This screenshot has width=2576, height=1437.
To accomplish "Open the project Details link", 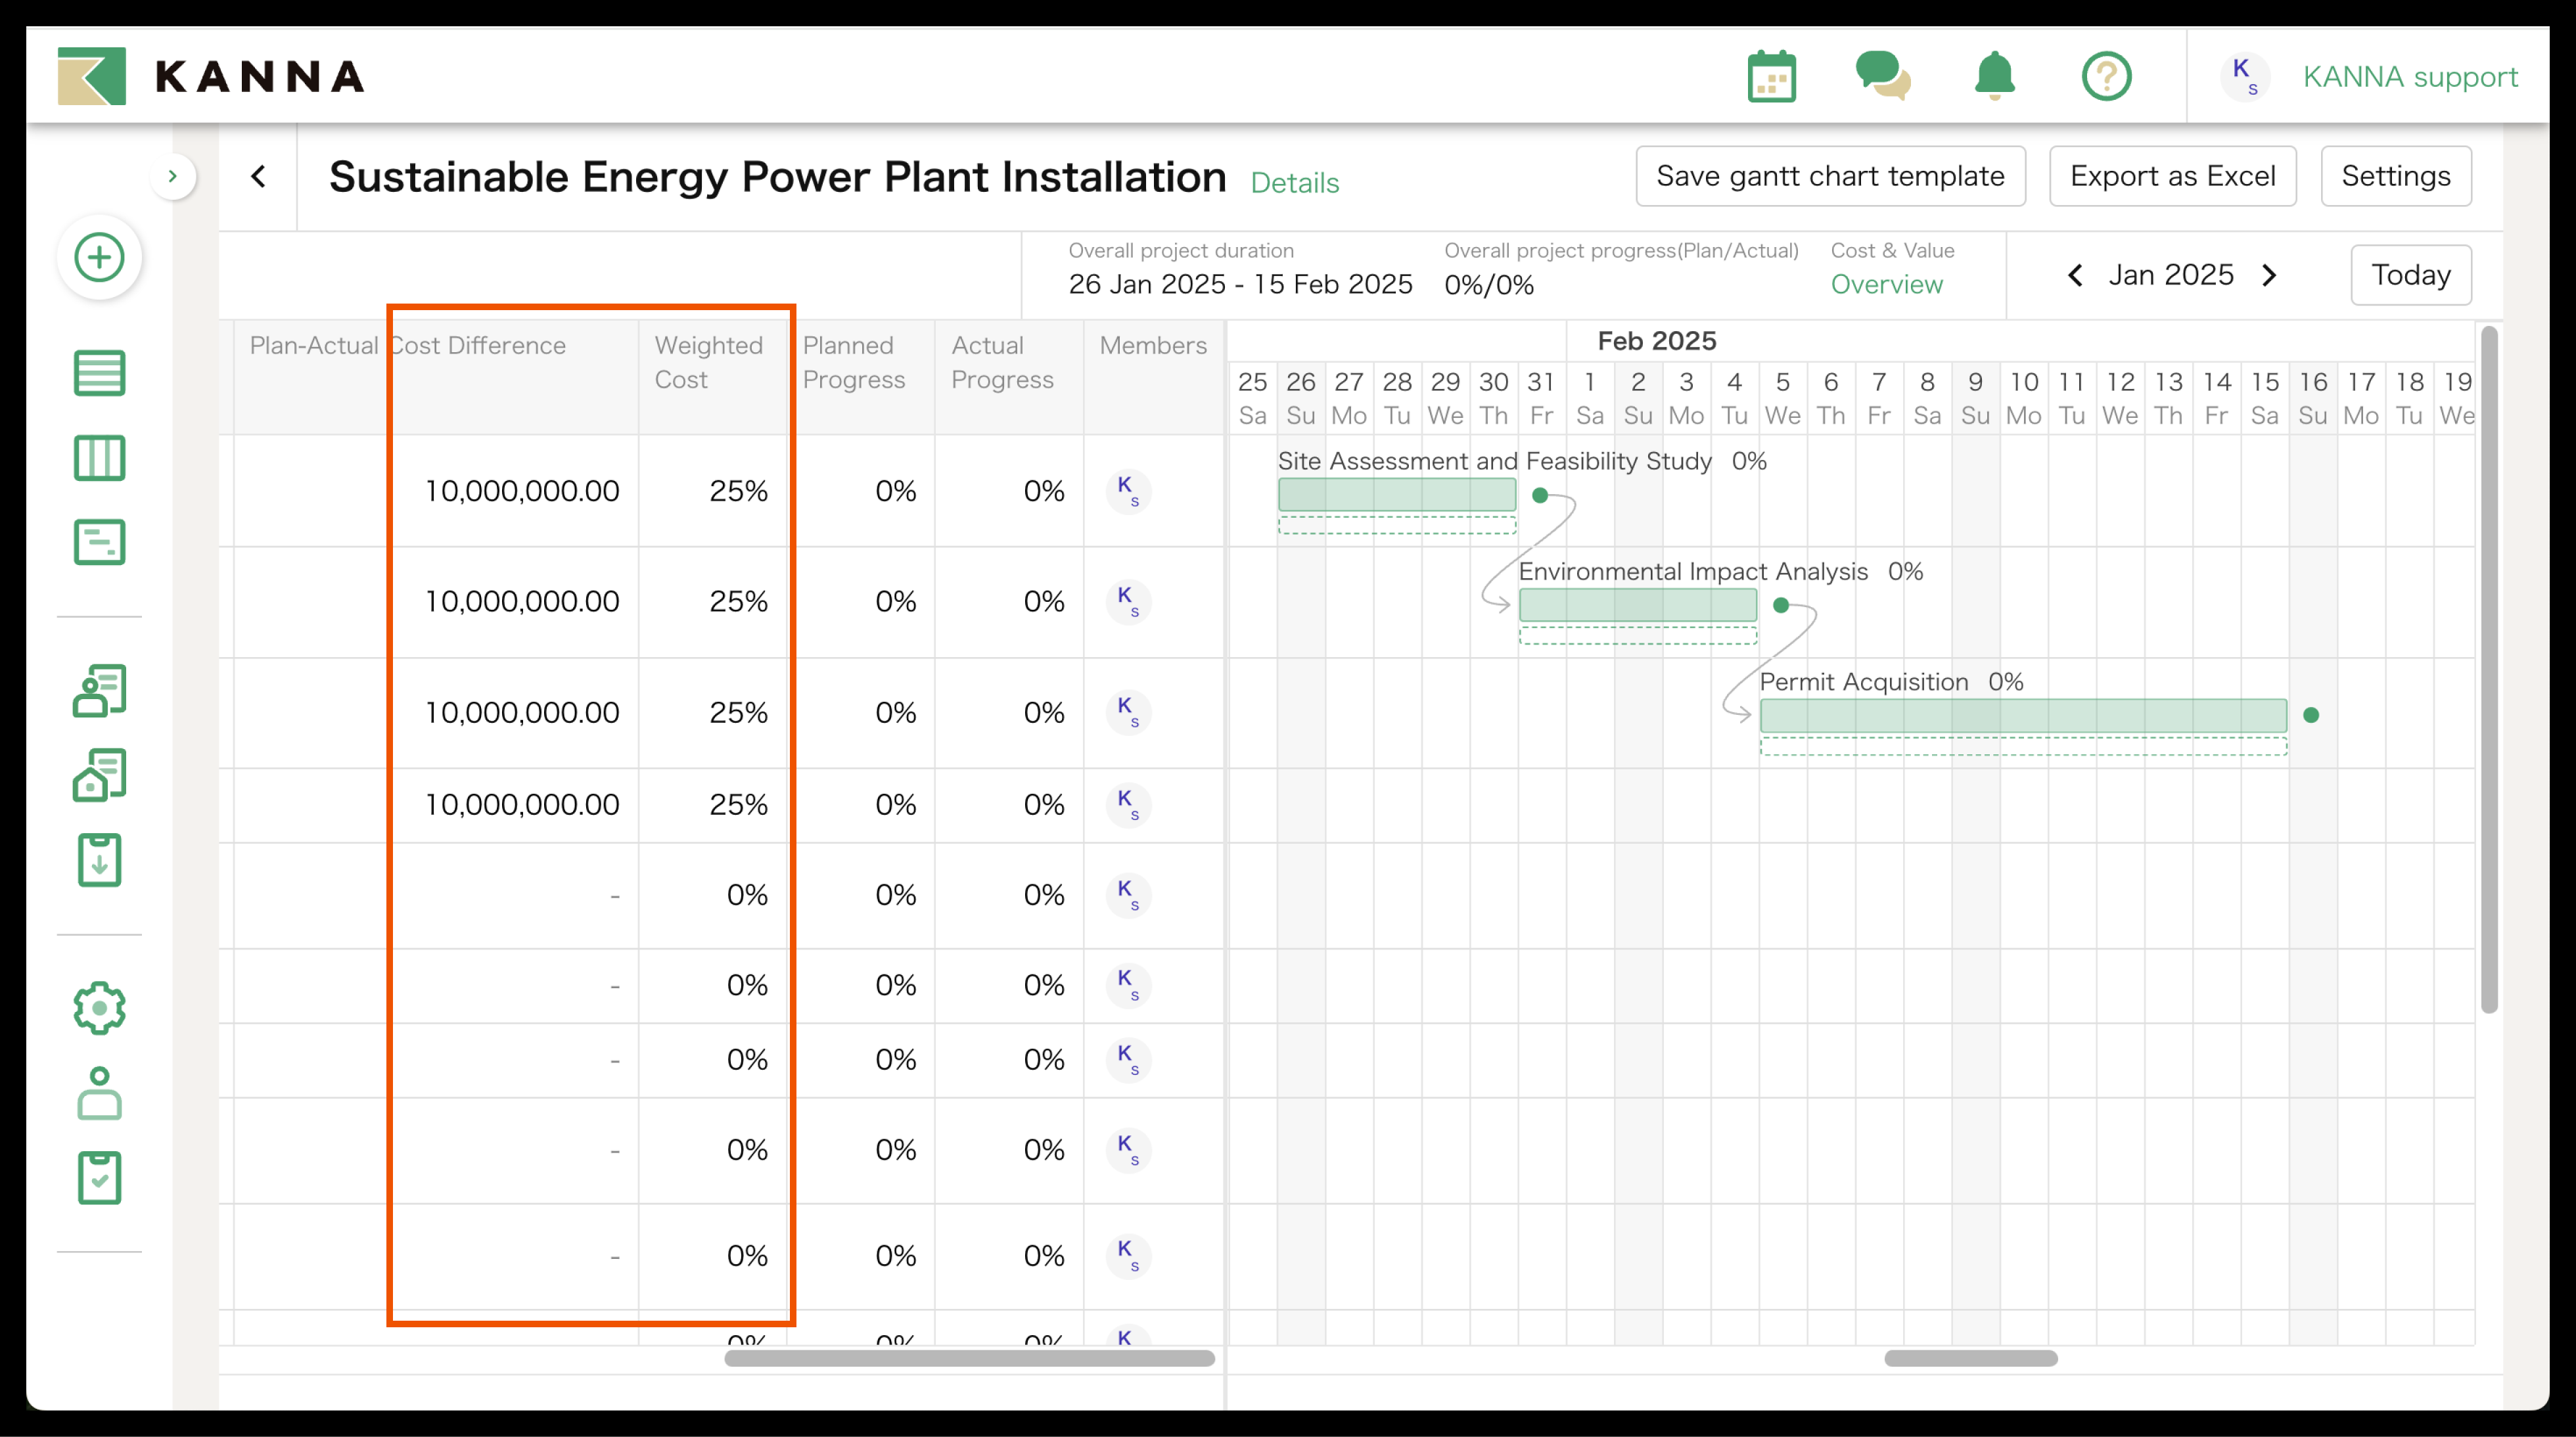I will click(x=1293, y=183).
